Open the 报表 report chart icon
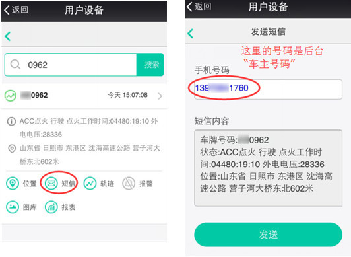351x257 pixels. coord(51,207)
